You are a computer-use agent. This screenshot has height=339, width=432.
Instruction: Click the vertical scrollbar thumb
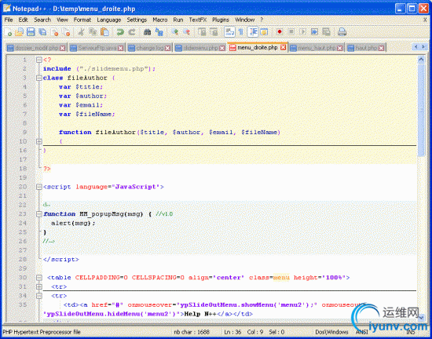click(x=421, y=110)
